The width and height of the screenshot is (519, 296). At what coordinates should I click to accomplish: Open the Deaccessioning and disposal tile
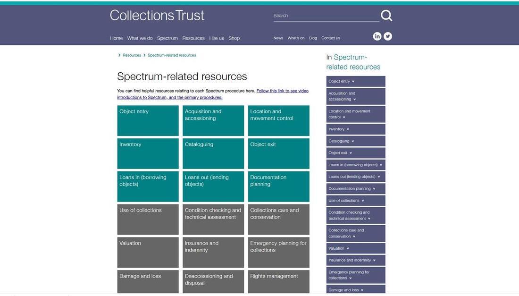pos(213,282)
